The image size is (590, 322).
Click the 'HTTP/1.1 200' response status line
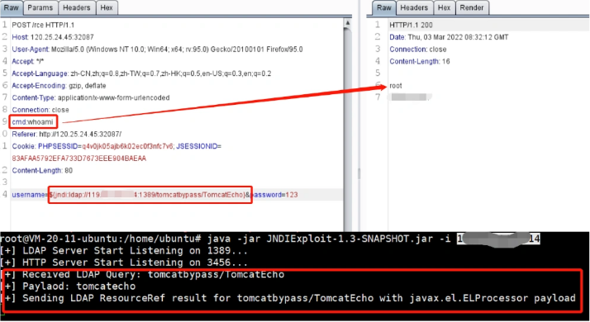coord(411,25)
